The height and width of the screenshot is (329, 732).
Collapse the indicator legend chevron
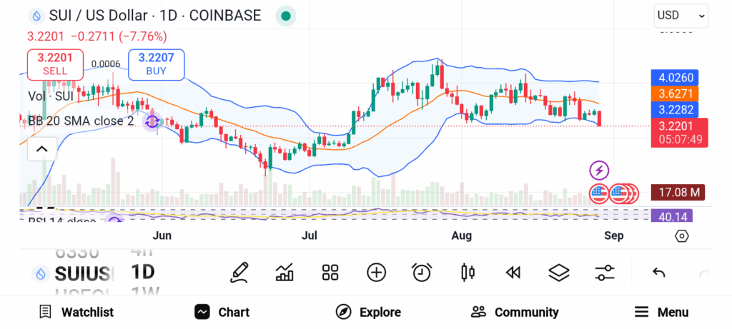point(41,149)
